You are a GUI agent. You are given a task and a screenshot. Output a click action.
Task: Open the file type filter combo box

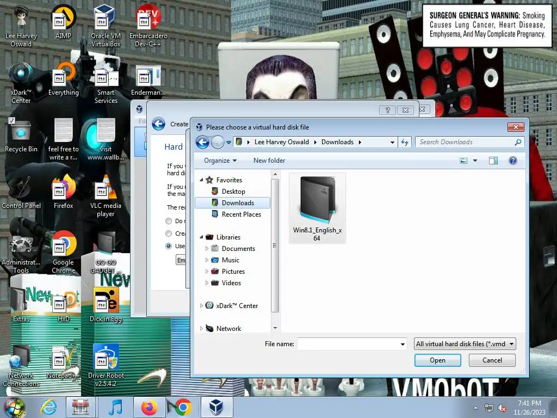point(465,344)
